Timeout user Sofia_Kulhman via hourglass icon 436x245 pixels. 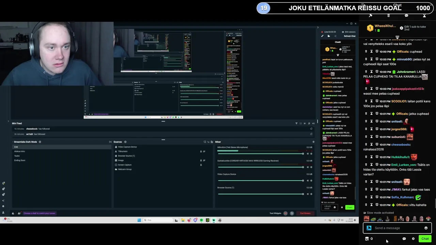[x=372, y=197]
